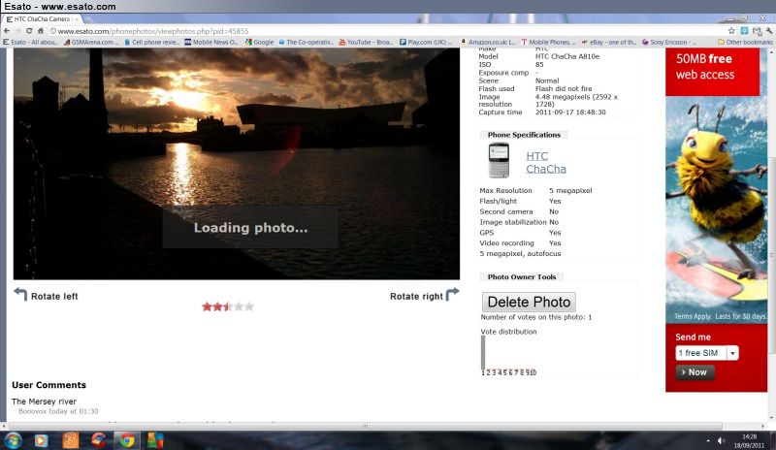Open the YouTube - Broadcast bookmark
The image size is (776, 450).
click(366, 42)
